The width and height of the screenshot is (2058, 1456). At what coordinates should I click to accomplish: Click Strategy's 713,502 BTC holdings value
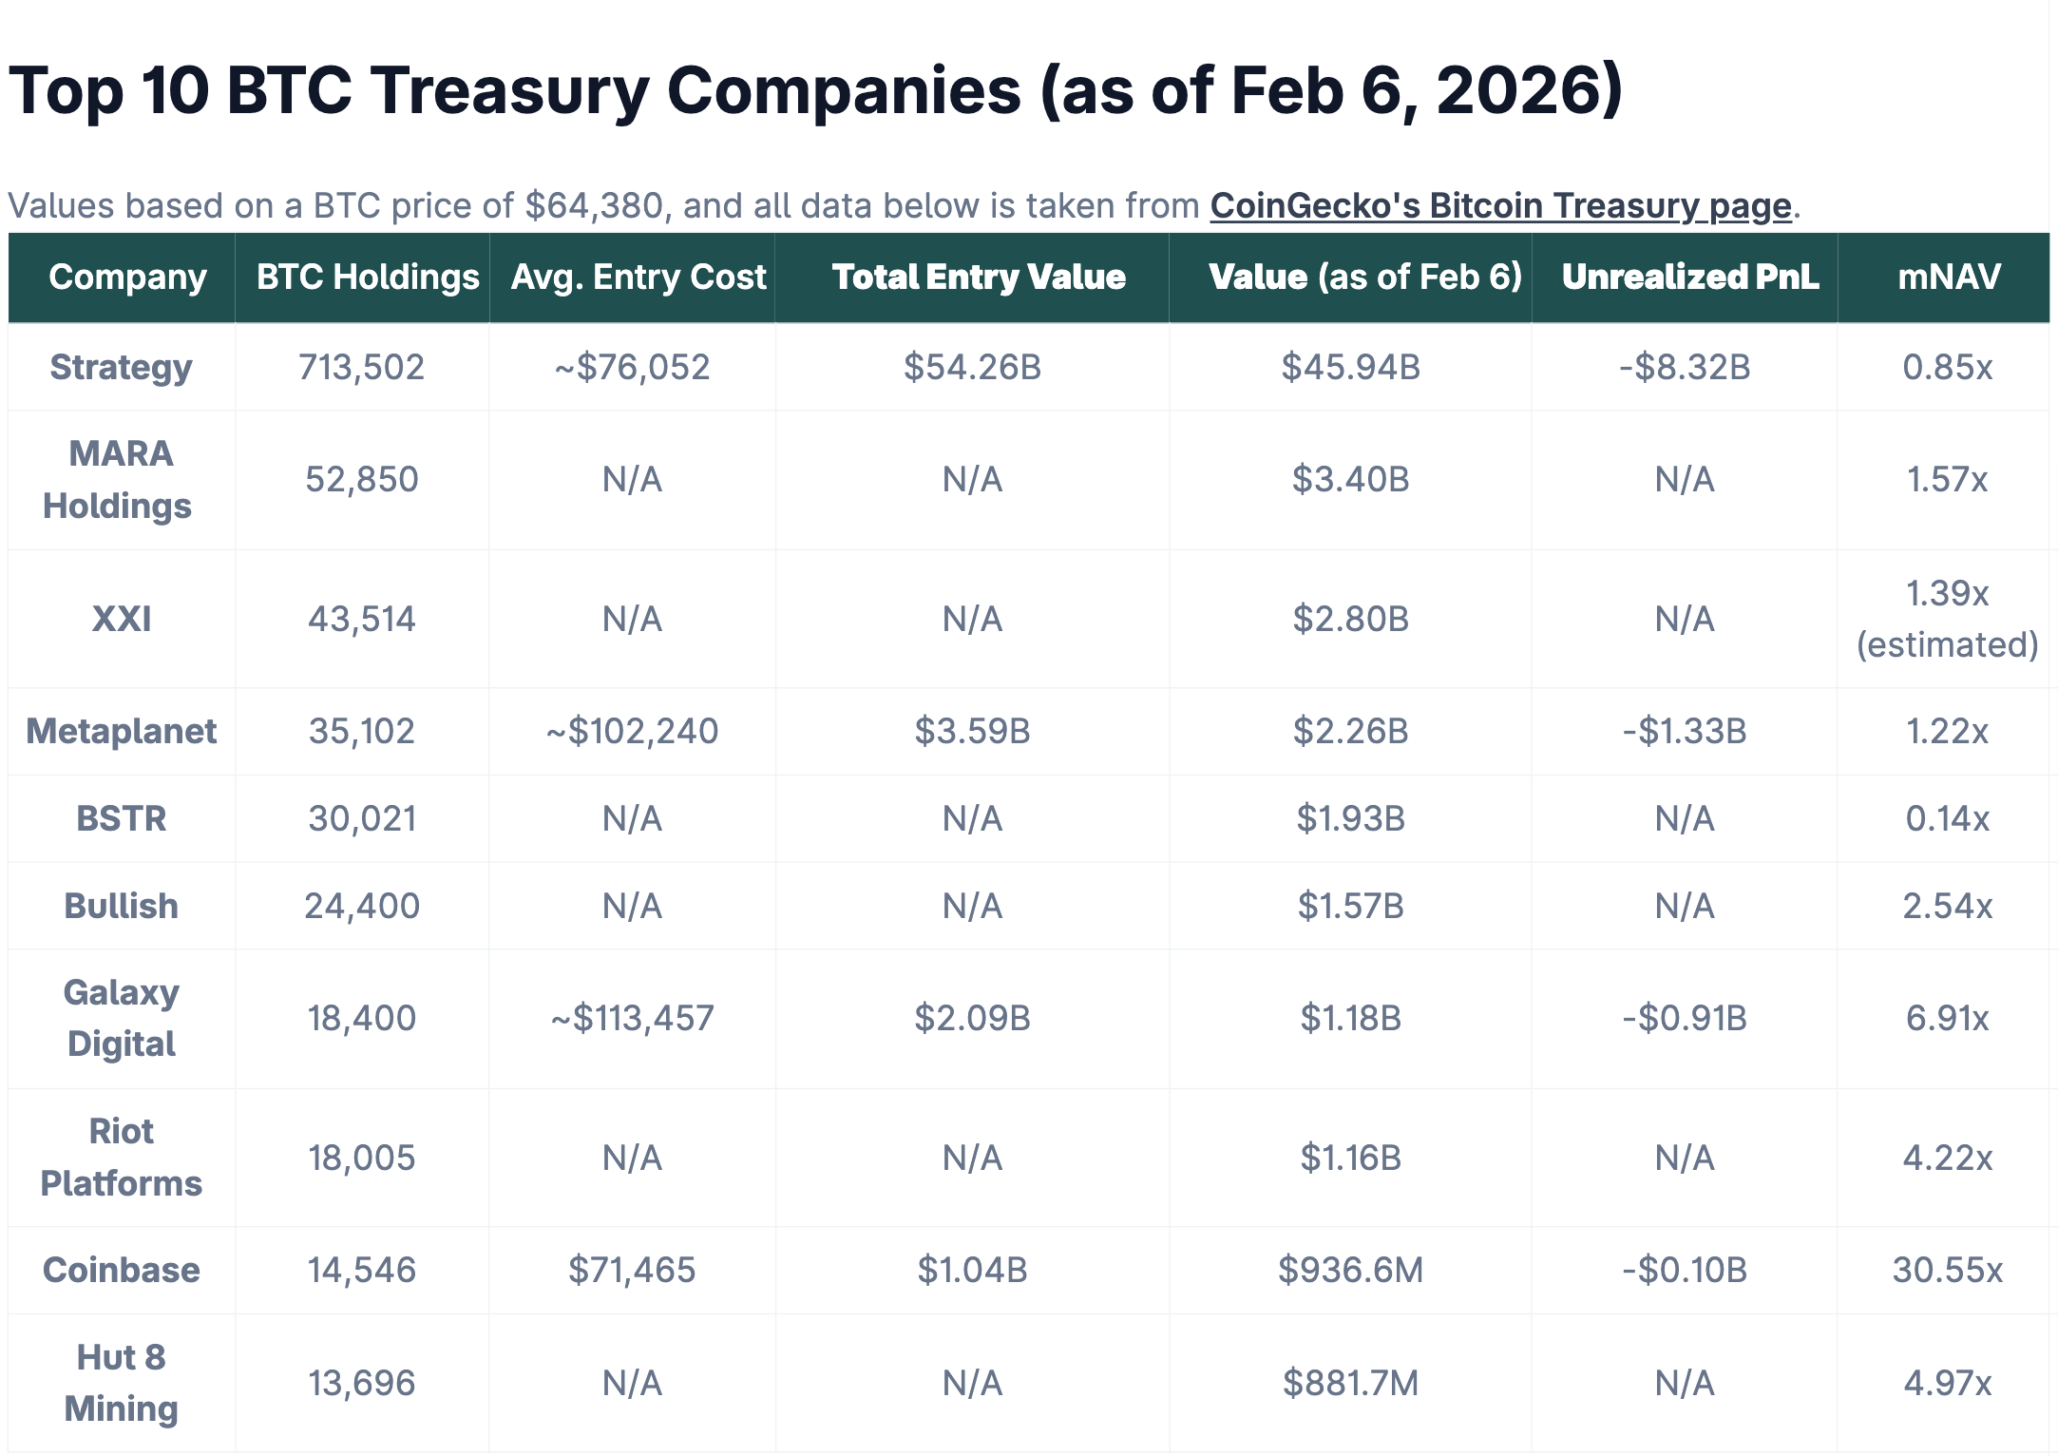point(361,368)
